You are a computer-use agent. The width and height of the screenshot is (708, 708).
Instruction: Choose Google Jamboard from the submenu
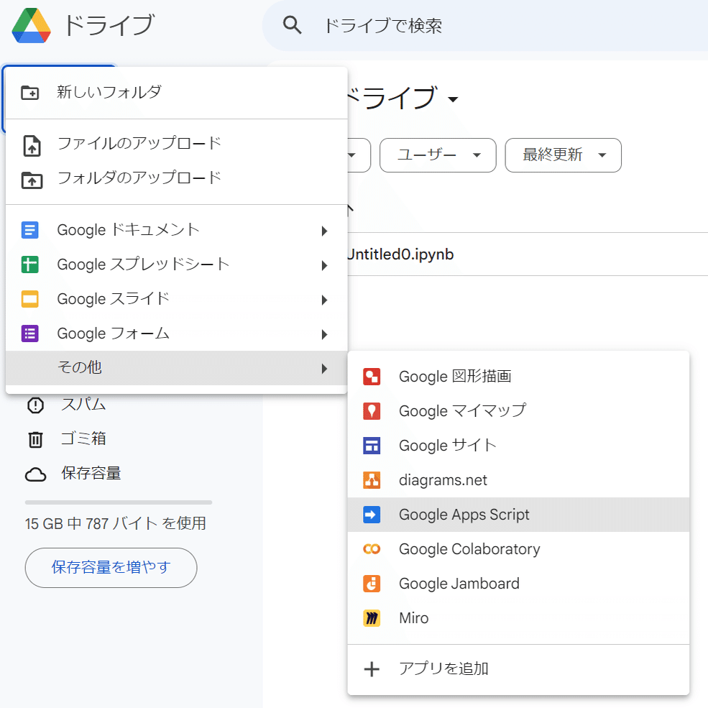tap(518, 584)
